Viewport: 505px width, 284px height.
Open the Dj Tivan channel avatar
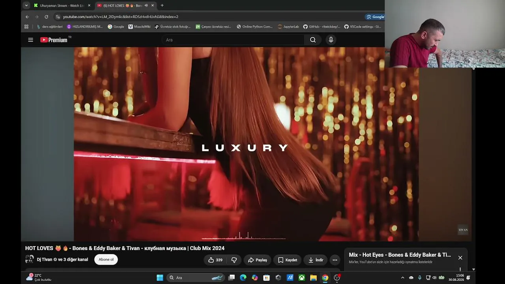point(29,259)
